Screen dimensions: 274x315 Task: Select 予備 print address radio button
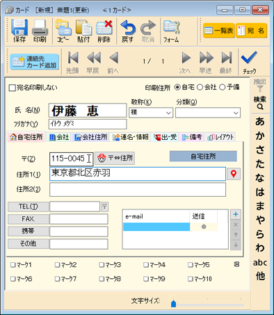[x=222, y=87]
